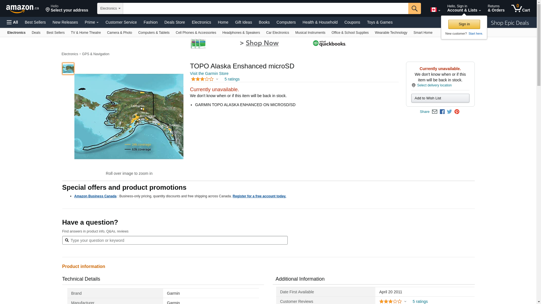Click the search magnifier button
This screenshot has height=304, width=541.
pos(414,8)
